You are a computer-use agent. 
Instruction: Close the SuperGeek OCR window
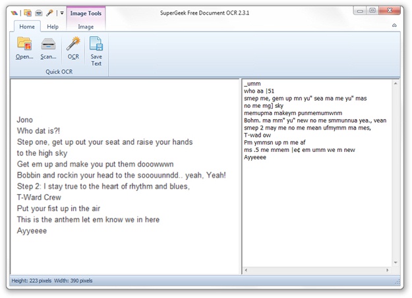coord(390,11)
